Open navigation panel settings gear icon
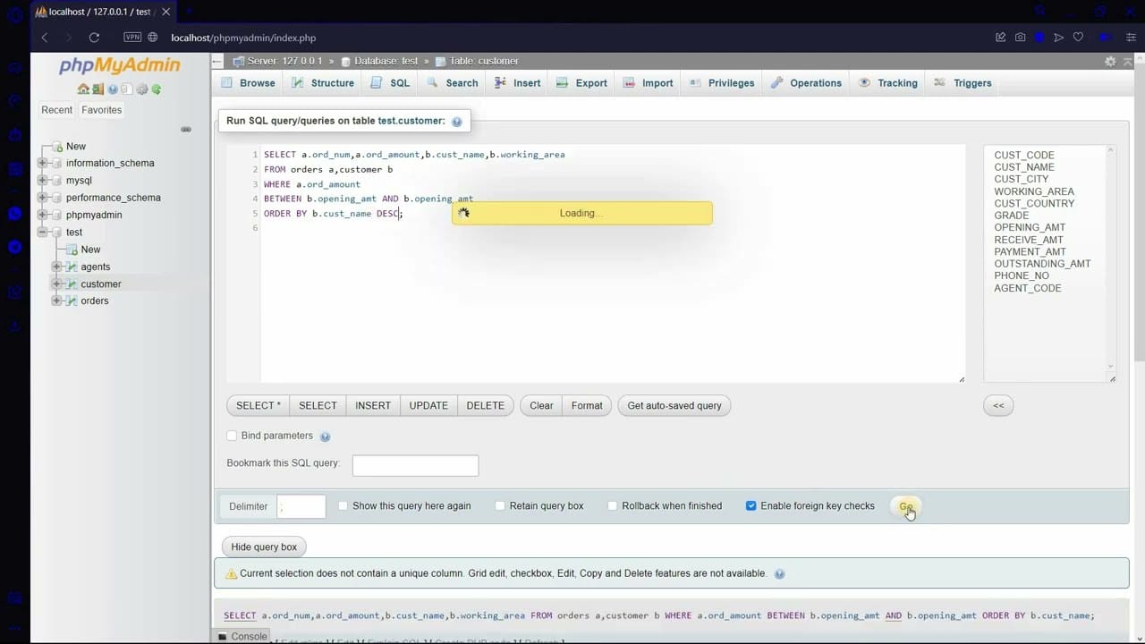The image size is (1145, 644). (x=141, y=89)
